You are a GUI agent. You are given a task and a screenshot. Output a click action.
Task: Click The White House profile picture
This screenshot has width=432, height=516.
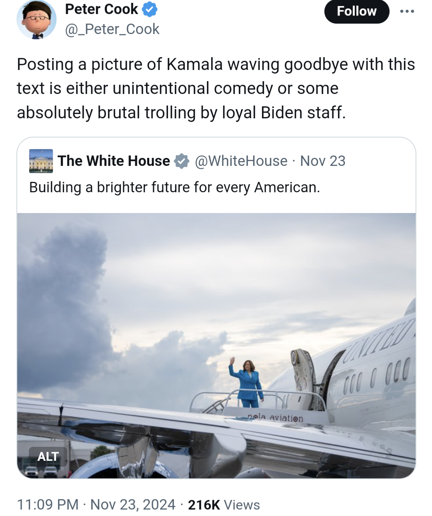point(41,161)
